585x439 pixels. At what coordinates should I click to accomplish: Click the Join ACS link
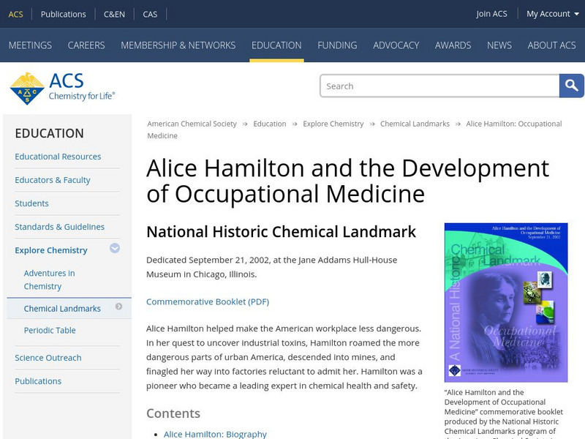point(492,13)
